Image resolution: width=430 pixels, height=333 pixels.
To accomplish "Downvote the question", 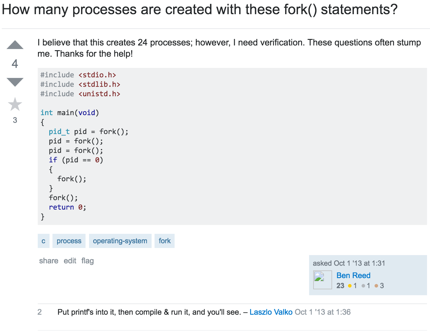I will (15, 82).
